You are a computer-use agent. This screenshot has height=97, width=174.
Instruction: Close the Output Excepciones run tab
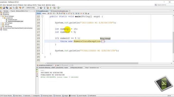click(100, 68)
